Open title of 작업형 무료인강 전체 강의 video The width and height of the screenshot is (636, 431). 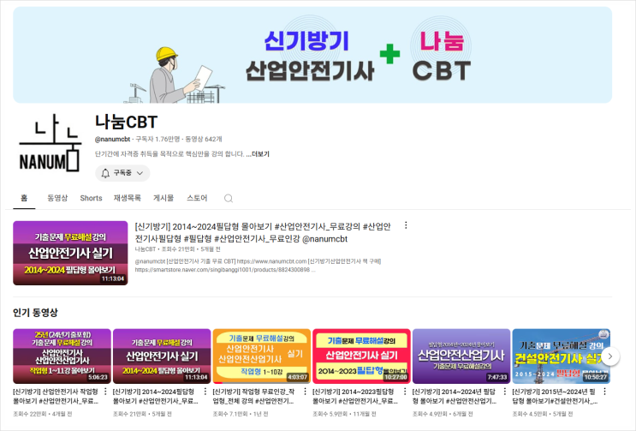coord(253,396)
